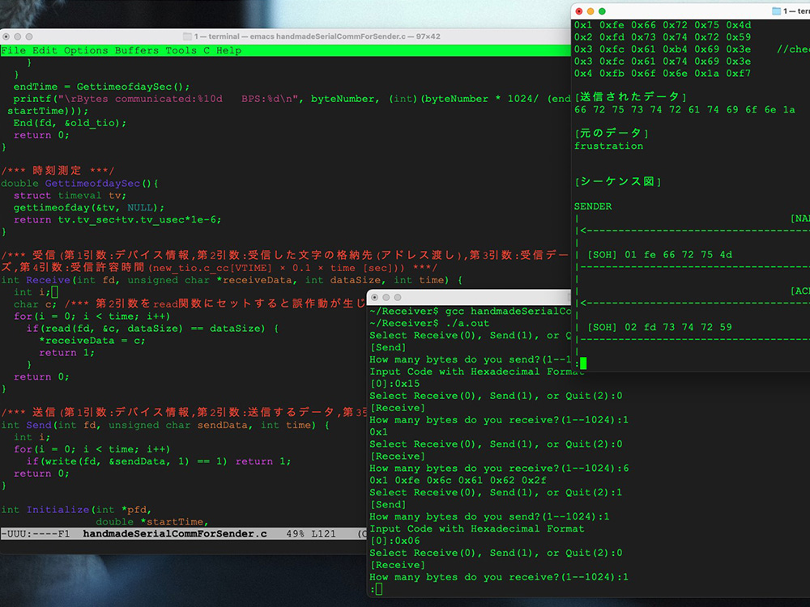This screenshot has width=810, height=607.
Task: Click the blinking cursor block in the sequence diagram terminal
Action: (x=585, y=362)
